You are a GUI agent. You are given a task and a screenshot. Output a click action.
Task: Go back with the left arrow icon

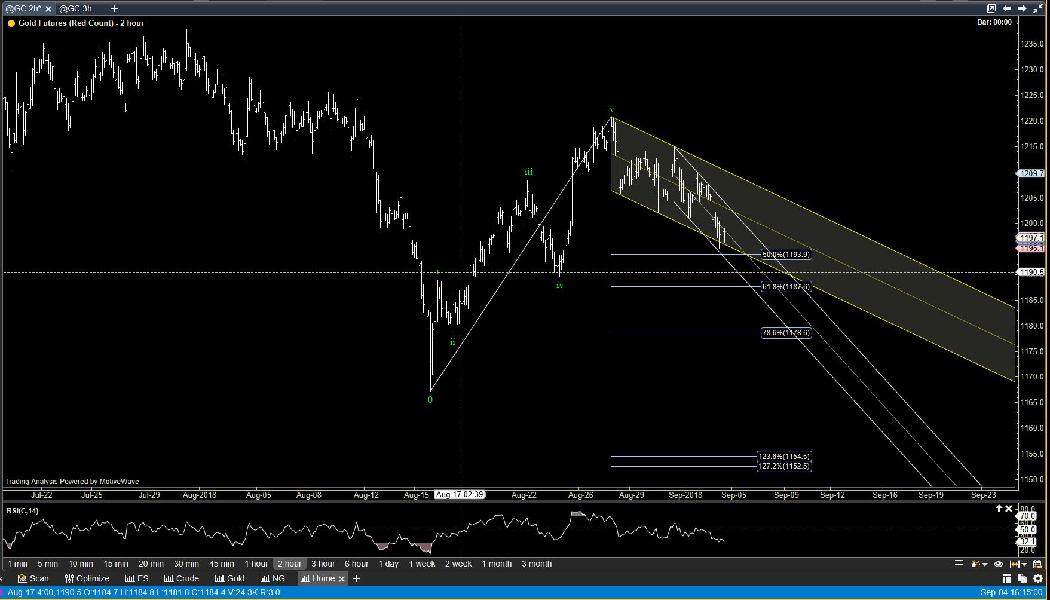(1007, 8)
